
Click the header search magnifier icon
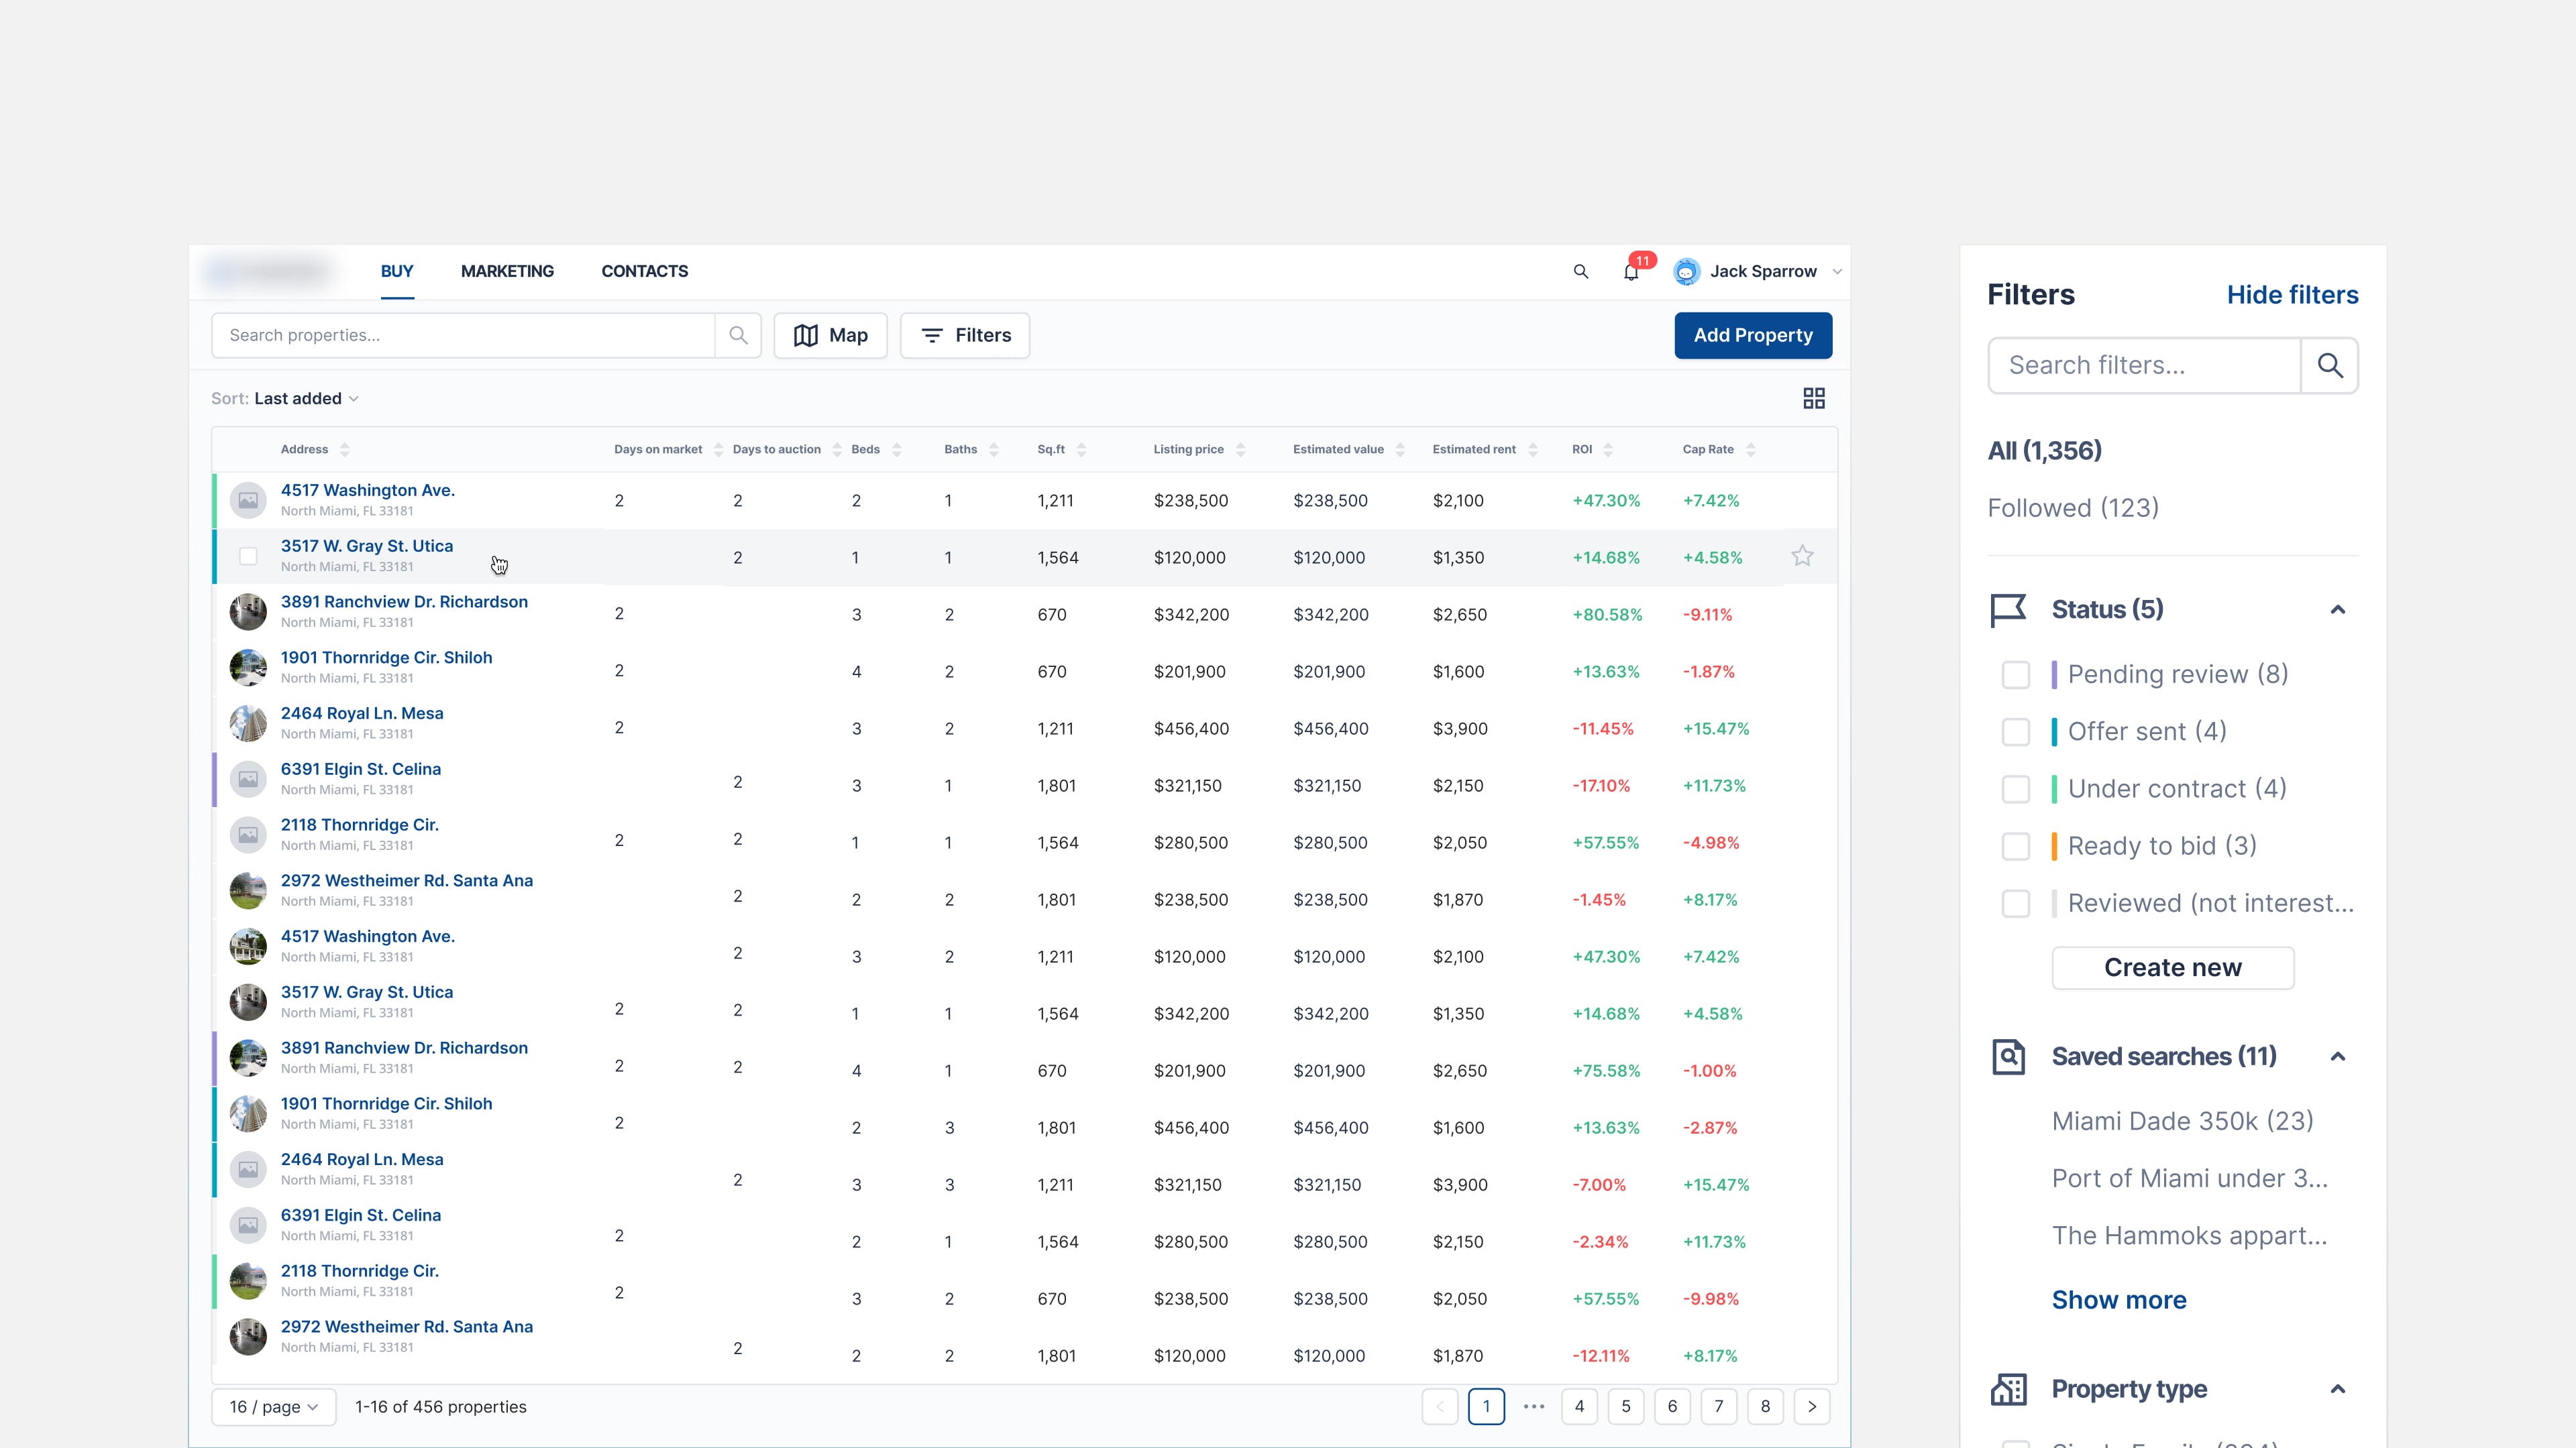click(1580, 271)
